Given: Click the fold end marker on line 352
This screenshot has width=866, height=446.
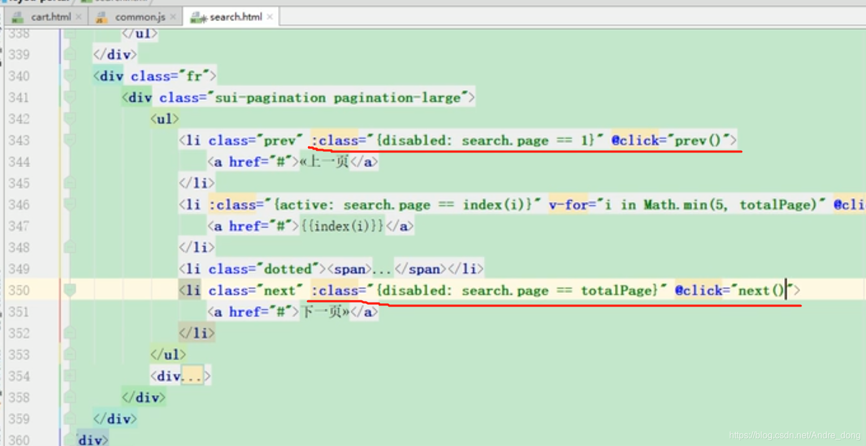Looking at the screenshot, I should pyautogui.click(x=70, y=333).
